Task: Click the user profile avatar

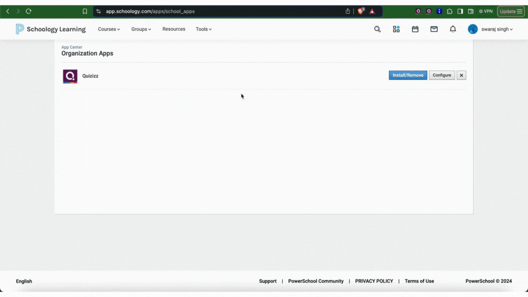Action: point(473,29)
